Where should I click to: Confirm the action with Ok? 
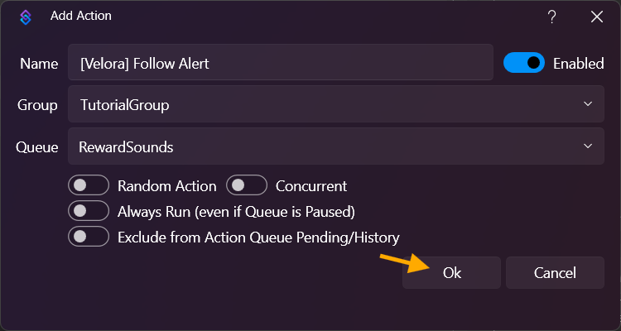coord(451,273)
